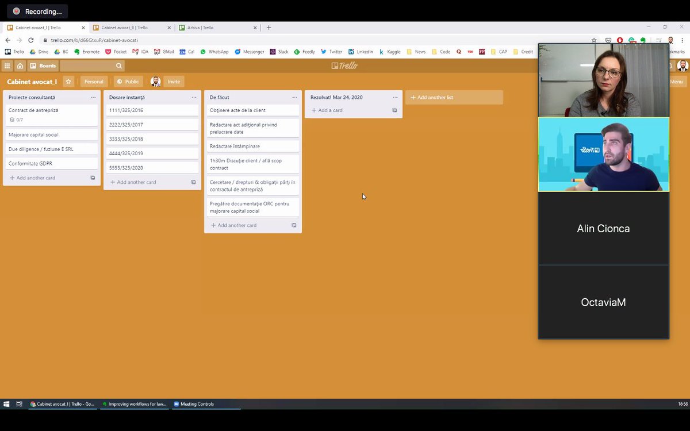Viewport: 690px width, 431px height.
Task: Open the 5555/325/2020 card
Action: [152, 168]
